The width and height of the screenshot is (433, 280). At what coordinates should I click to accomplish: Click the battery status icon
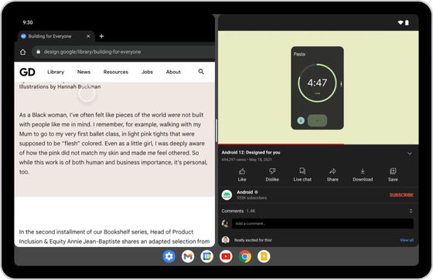pos(407,22)
